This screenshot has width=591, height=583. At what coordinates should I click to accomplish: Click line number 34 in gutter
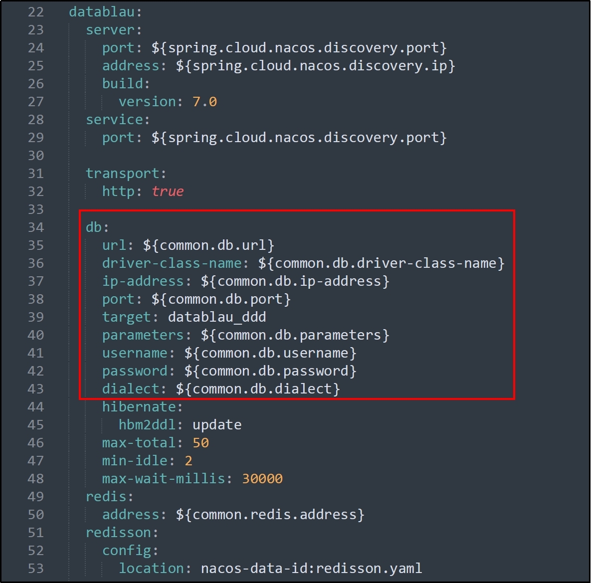[36, 227]
